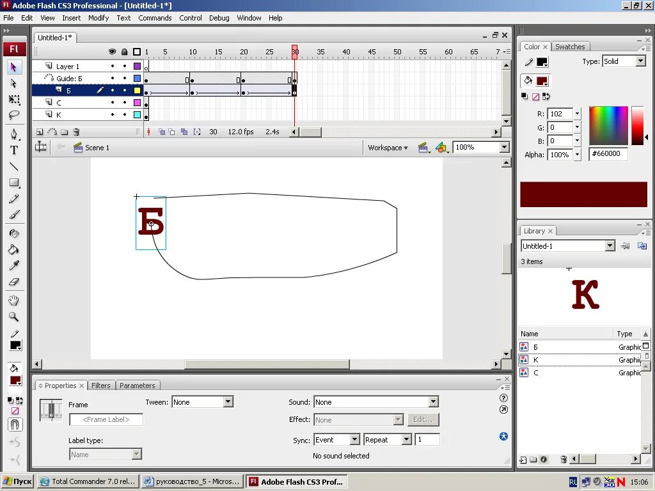Viewport: 655px width, 491px height.
Task: Open color Type Solid dropdown
Action: point(641,61)
